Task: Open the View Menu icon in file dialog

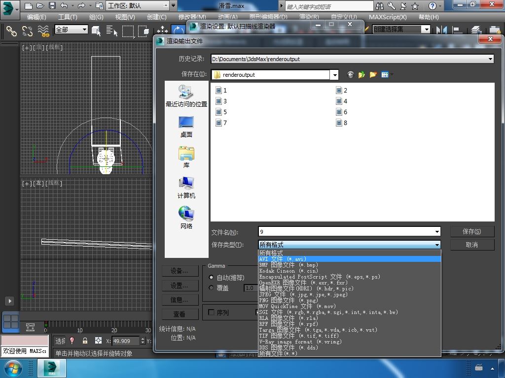Action: pos(385,75)
